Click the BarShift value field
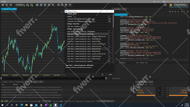Viewport: 190px width, 107px height. [x=110, y=16]
